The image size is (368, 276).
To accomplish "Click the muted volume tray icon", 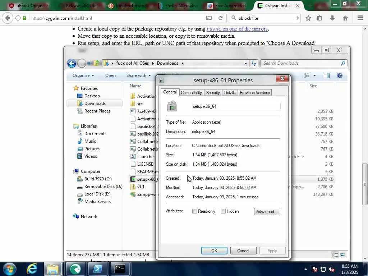I will (332, 269).
